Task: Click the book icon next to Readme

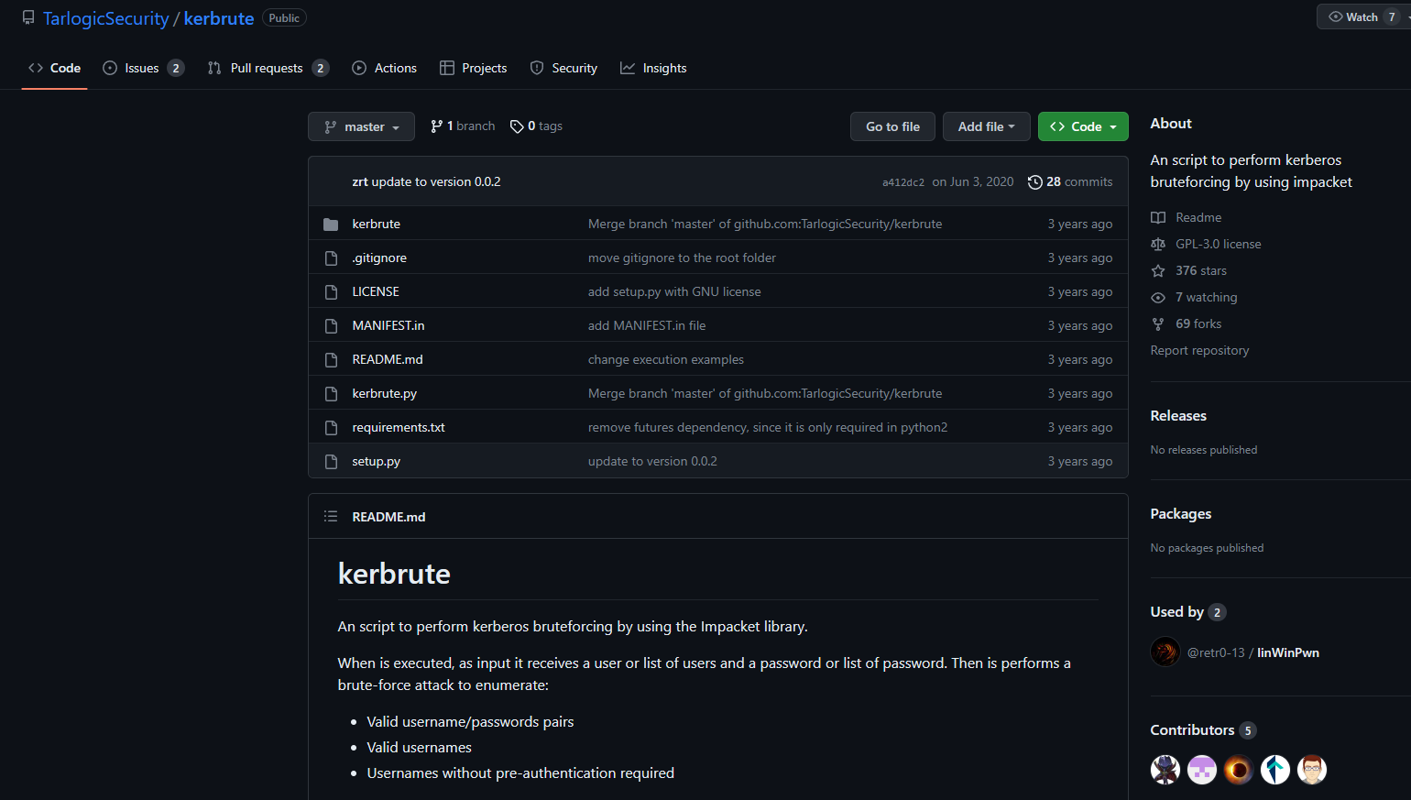Action: coord(1158,218)
